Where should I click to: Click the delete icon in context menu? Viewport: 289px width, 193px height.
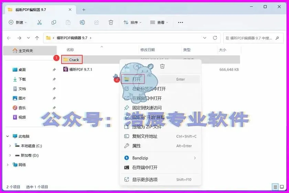click(x=162, y=66)
